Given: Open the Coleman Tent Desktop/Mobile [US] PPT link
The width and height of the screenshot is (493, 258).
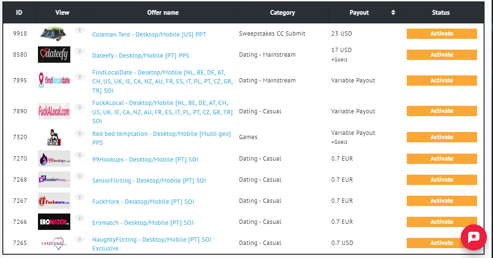Looking at the screenshot, I should tap(149, 35).
